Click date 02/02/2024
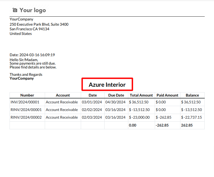The width and height of the screenshot is (214, 177). coord(92,110)
